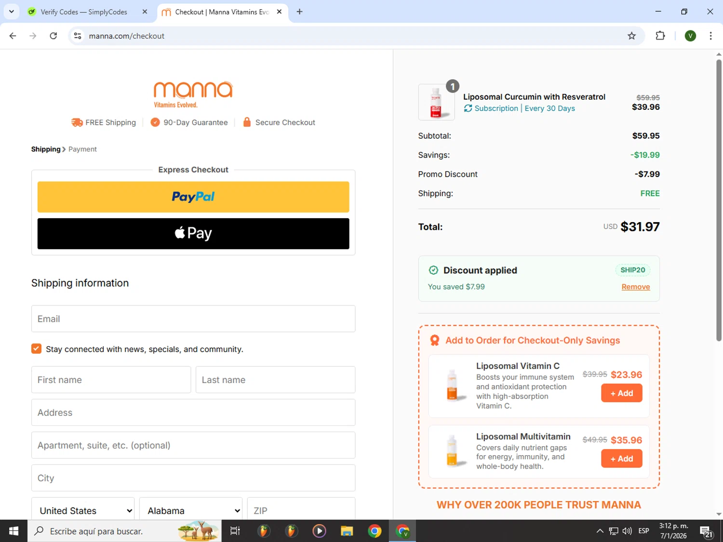Open the notification center icon

point(707,531)
